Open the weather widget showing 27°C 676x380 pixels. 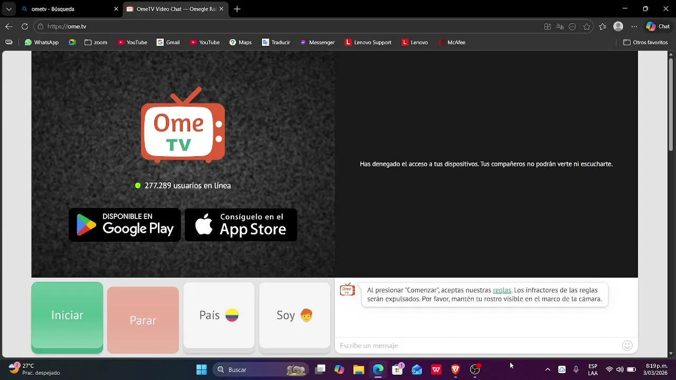click(x=34, y=369)
